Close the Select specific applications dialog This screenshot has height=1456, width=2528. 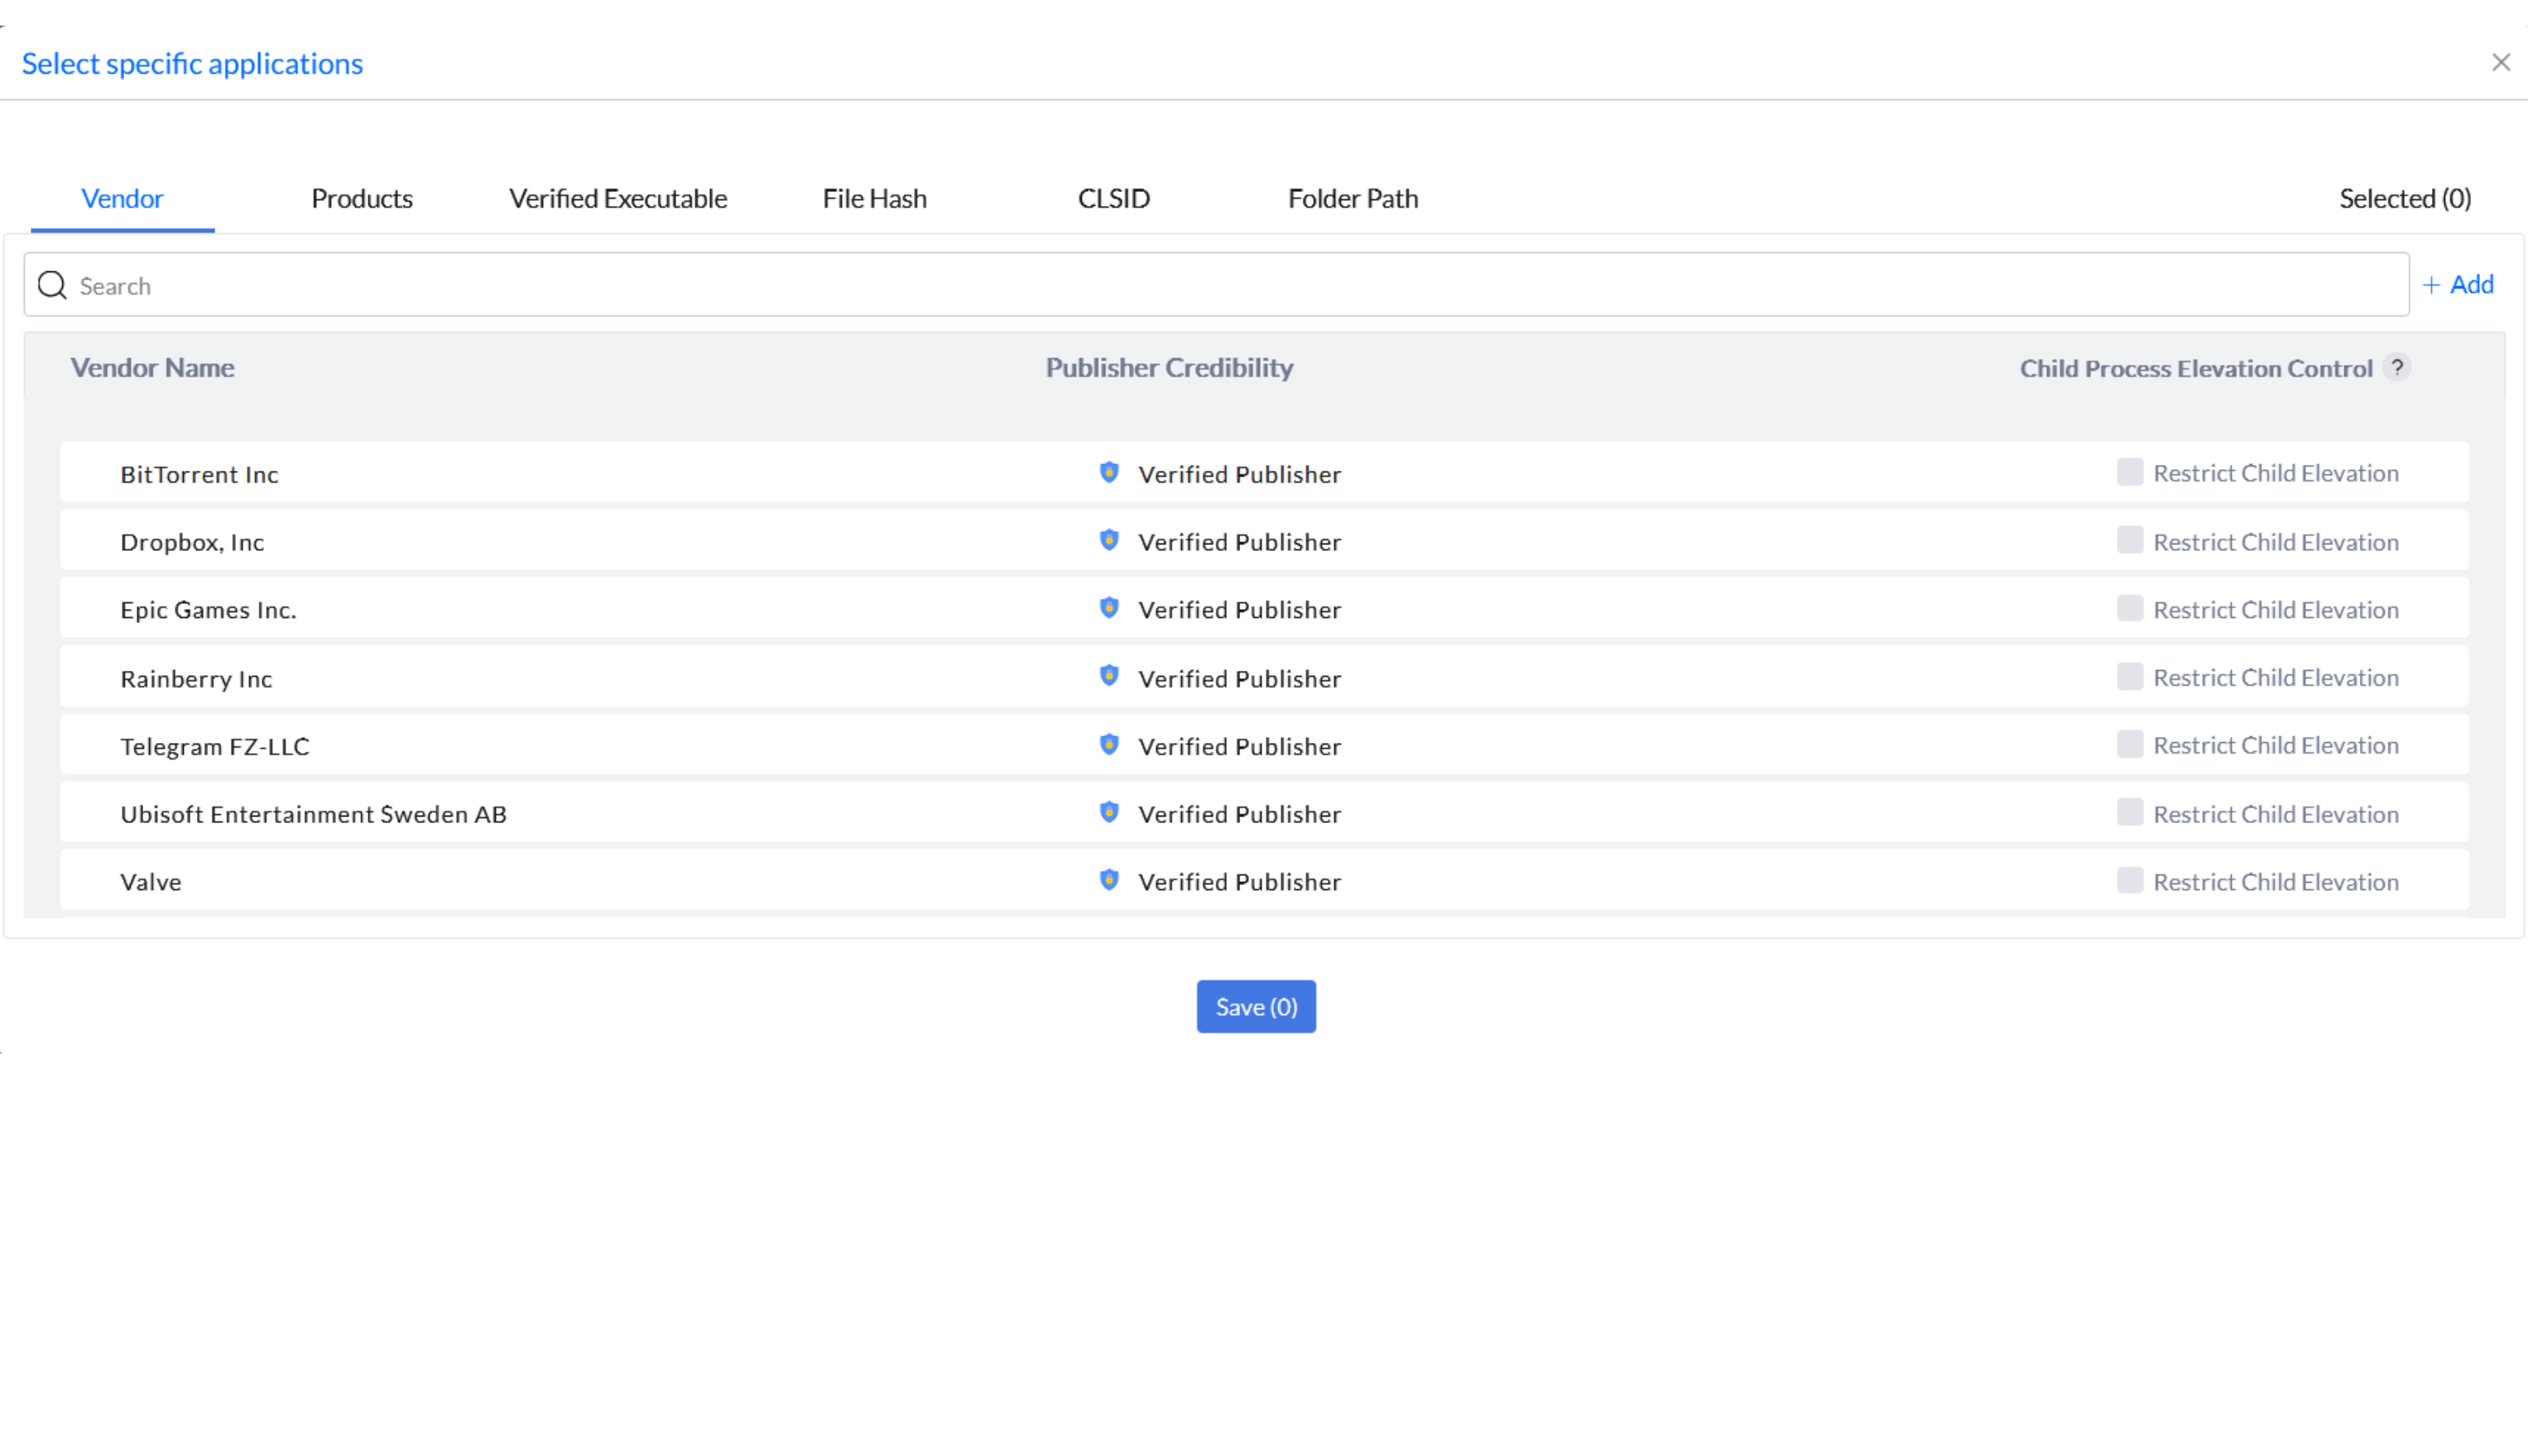pyautogui.click(x=2500, y=63)
